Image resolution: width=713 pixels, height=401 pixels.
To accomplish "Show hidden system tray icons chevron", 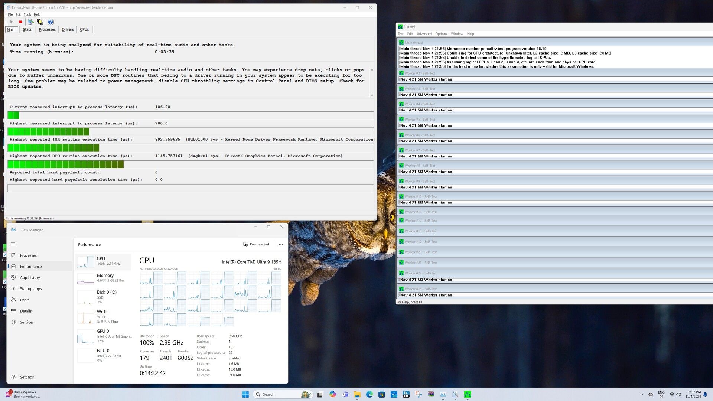I will (x=642, y=394).
